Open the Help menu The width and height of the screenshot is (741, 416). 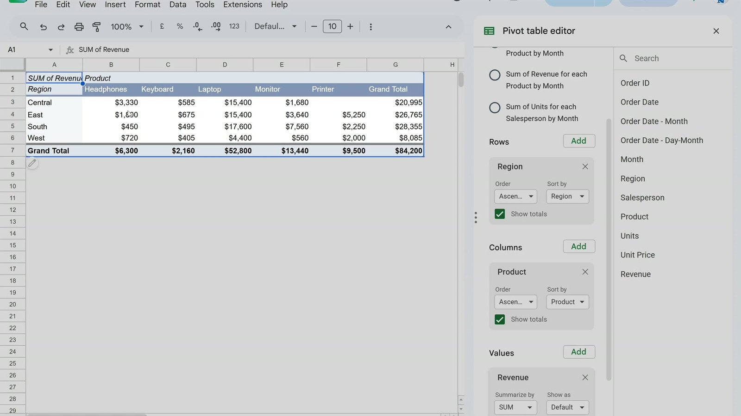point(279,5)
